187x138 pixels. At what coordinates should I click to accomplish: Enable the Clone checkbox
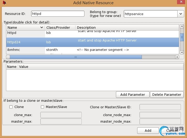pos(11,107)
